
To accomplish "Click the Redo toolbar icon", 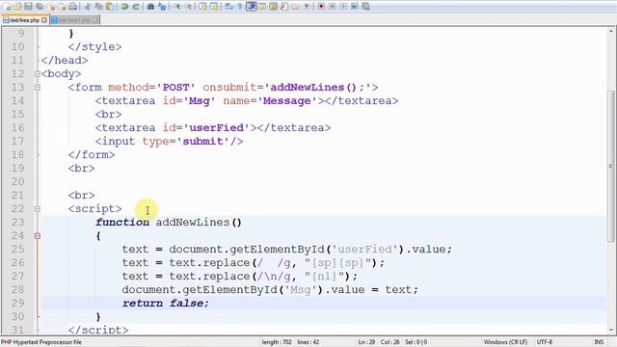I will (x=136, y=7).
